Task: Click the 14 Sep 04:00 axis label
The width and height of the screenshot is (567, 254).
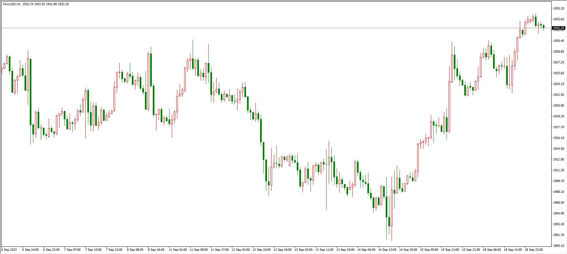Action: click(x=366, y=250)
